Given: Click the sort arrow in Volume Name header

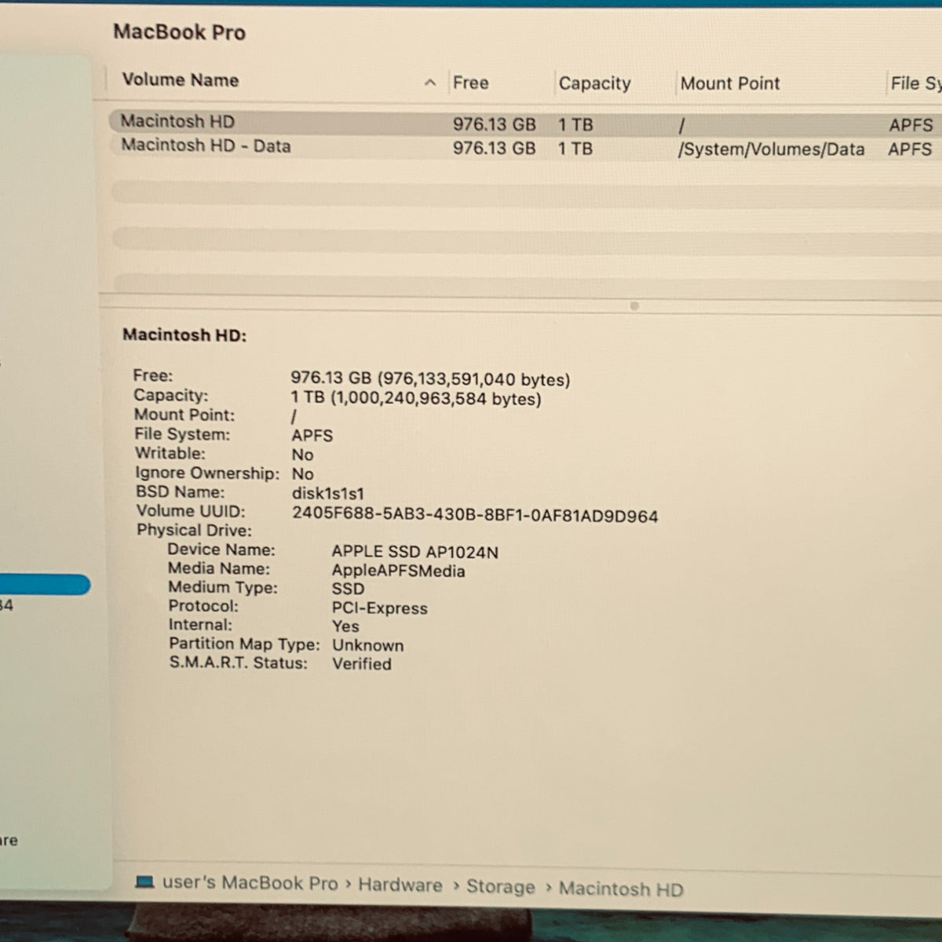Looking at the screenshot, I should pos(429,82).
